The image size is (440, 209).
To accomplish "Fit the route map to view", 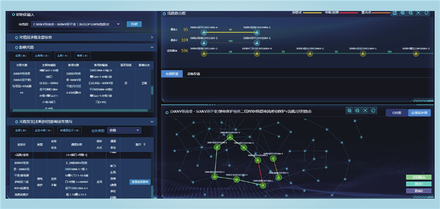I will click(419, 13).
